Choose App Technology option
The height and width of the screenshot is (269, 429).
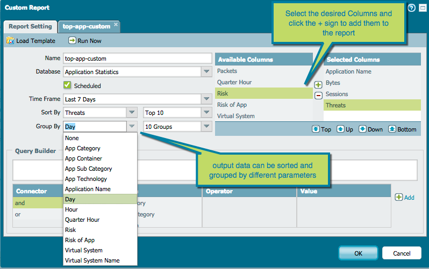tap(100, 179)
